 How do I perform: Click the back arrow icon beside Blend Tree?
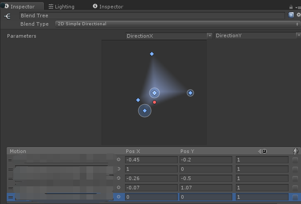point(7,16)
